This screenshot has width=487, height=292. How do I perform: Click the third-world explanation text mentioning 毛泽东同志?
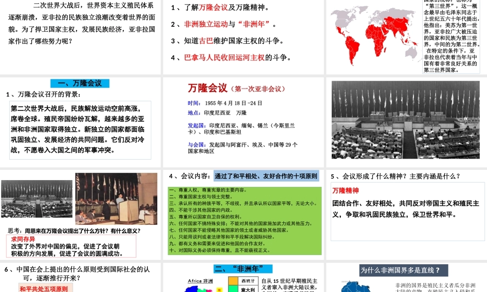pyautogui.click(x=451, y=36)
